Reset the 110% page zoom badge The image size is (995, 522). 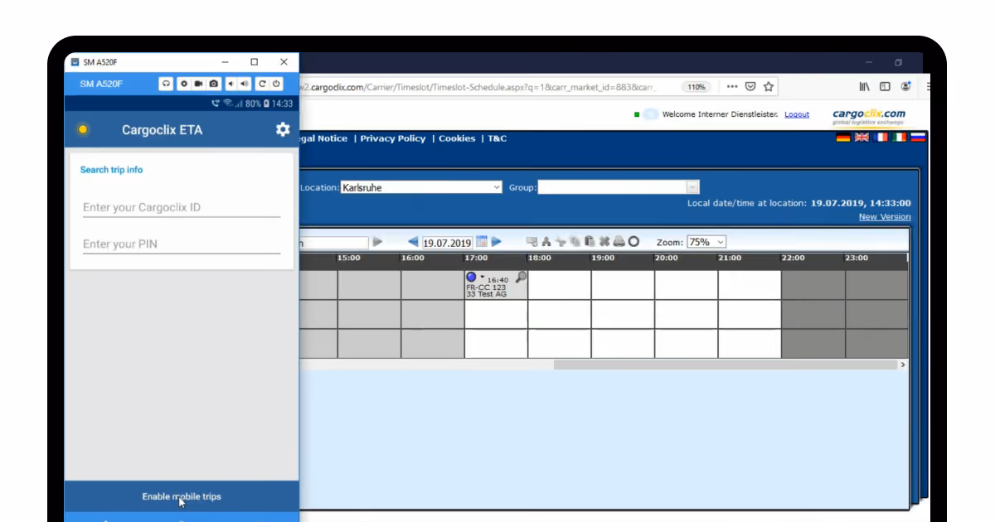click(x=696, y=87)
